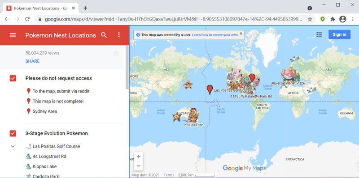Select the Staryu star marker near Australia
Image resolution: width=359 pixels, height=178 pixels.
177,116
